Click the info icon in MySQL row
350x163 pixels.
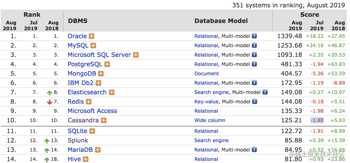pos(254,45)
